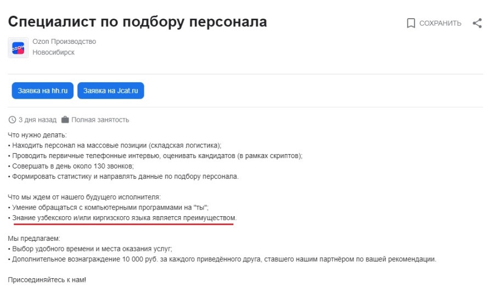Screen dimensions: 494x293
Task: Apply via the Заявка на hh.ru button
Action: 42,91
